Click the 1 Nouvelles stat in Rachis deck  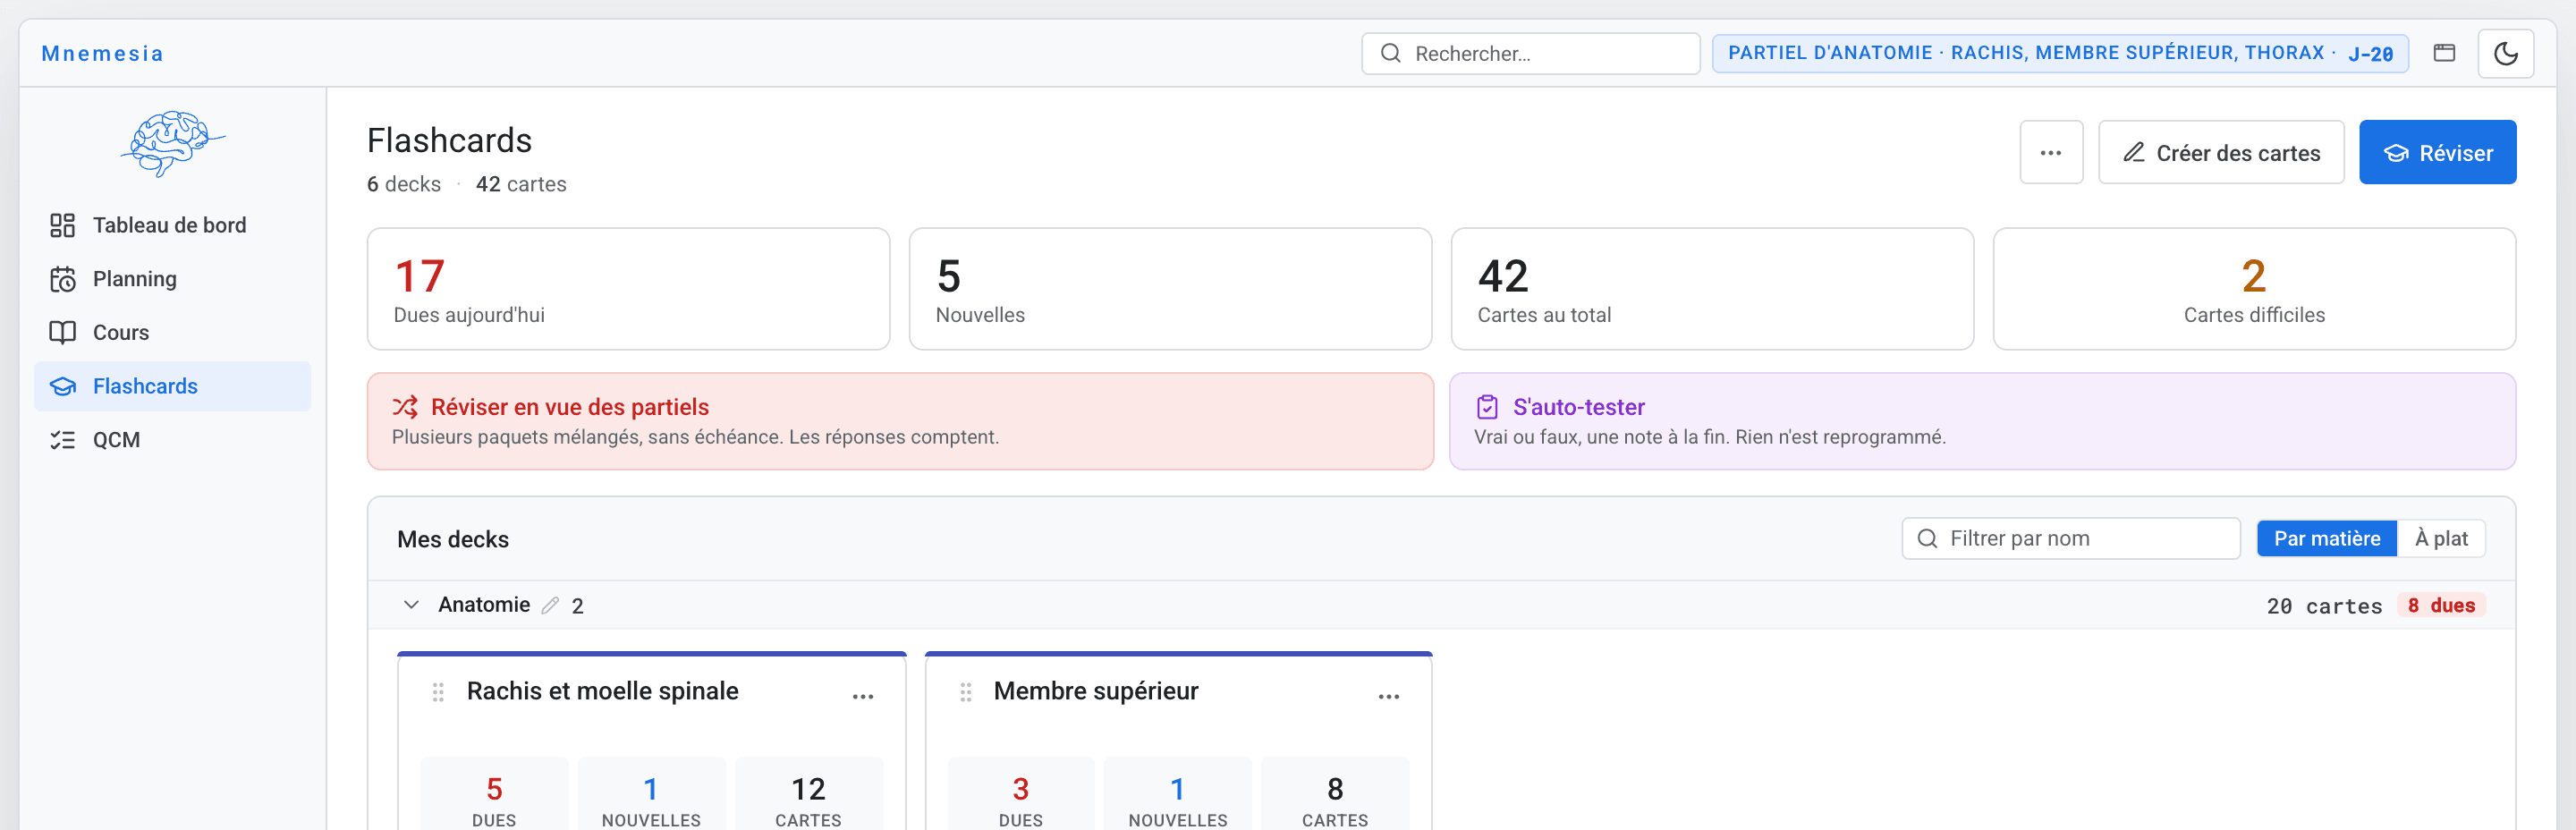point(651,795)
